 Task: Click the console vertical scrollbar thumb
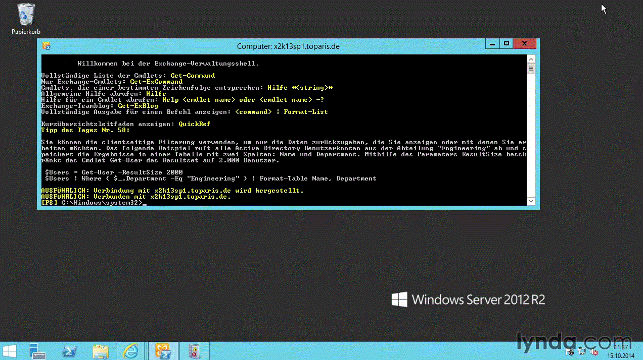pos(531,69)
